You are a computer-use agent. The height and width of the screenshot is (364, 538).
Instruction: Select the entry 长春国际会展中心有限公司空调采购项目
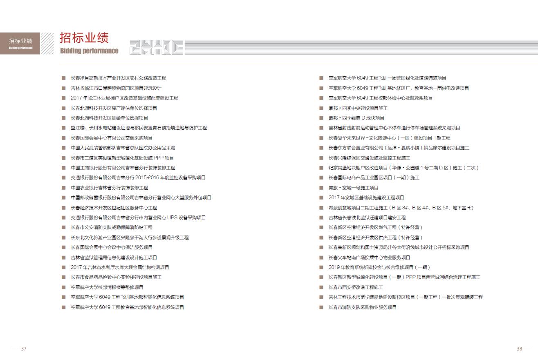point(112,138)
